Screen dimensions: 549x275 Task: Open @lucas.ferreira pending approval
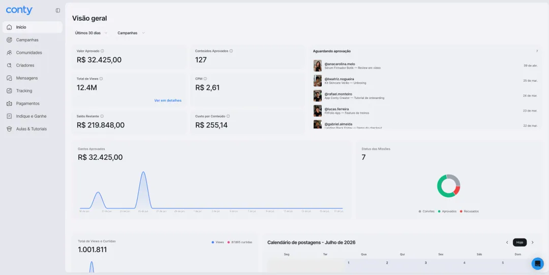[425, 111]
